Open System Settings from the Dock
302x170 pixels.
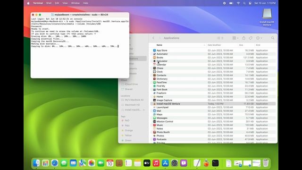tap(175, 163)
